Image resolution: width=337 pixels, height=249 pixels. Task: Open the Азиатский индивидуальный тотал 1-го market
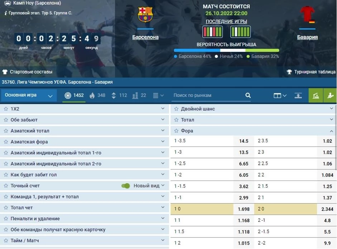pyautogui.click(x=85, y=153)
